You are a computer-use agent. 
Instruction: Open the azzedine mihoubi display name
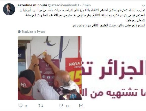[x=32, y=5]
